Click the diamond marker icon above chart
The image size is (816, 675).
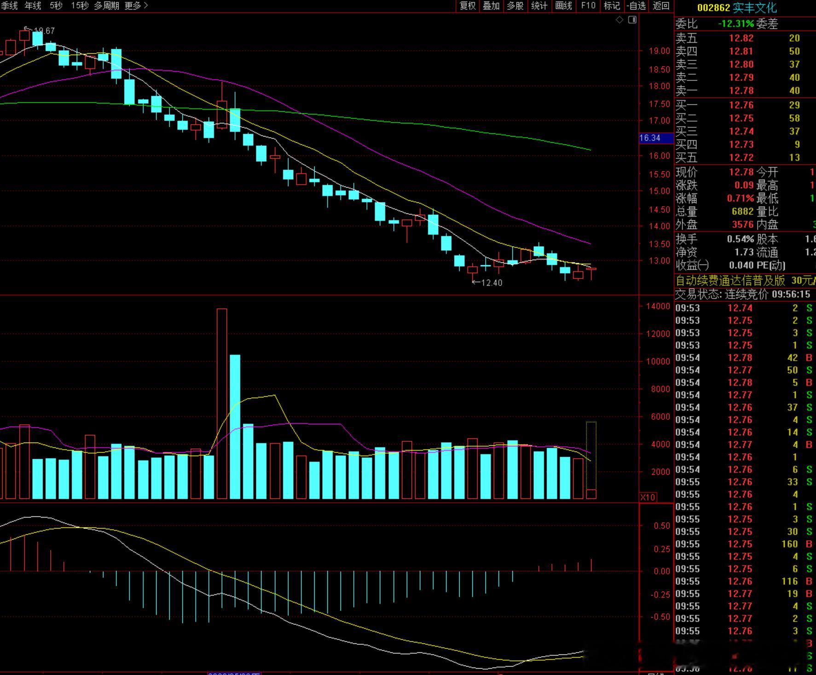click(x=619, y=20)
